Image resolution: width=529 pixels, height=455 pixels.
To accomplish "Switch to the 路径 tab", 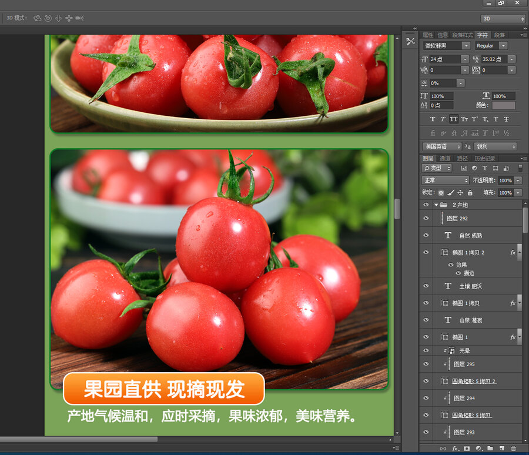I will coord(462,158).
